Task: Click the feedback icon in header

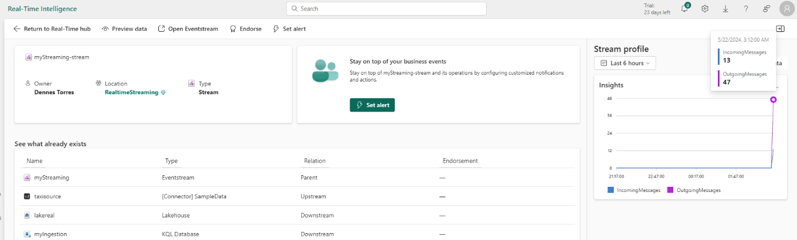Action: pyautogui.click(x=767, y=9)
